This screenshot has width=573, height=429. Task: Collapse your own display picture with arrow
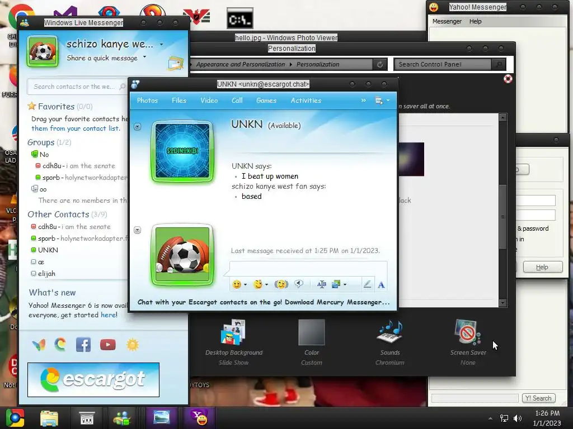pyautogui.click(x=138, y=230)
